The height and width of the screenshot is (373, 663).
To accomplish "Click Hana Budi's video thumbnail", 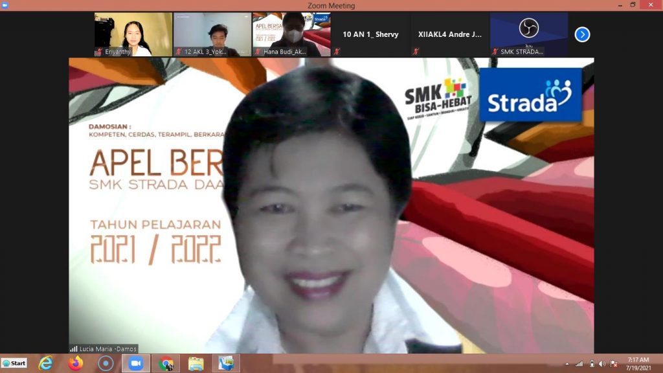I will click(x=291, y=34).
